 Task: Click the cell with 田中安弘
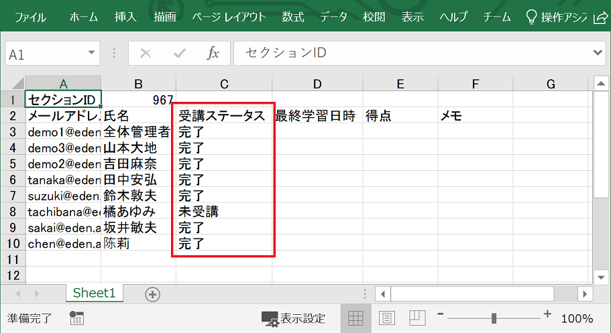[x=138, y=180]
